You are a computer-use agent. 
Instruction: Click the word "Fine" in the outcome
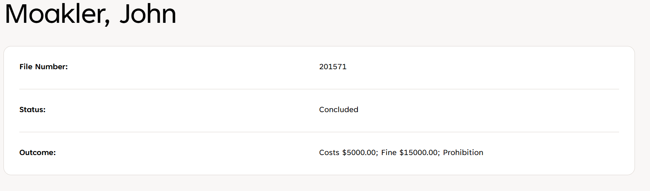pyautogui.click(x=389, y=152)
